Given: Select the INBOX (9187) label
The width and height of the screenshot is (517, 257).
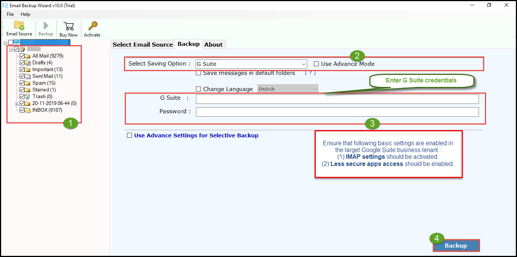Looking at the screenshot, I should coord(47,110).
